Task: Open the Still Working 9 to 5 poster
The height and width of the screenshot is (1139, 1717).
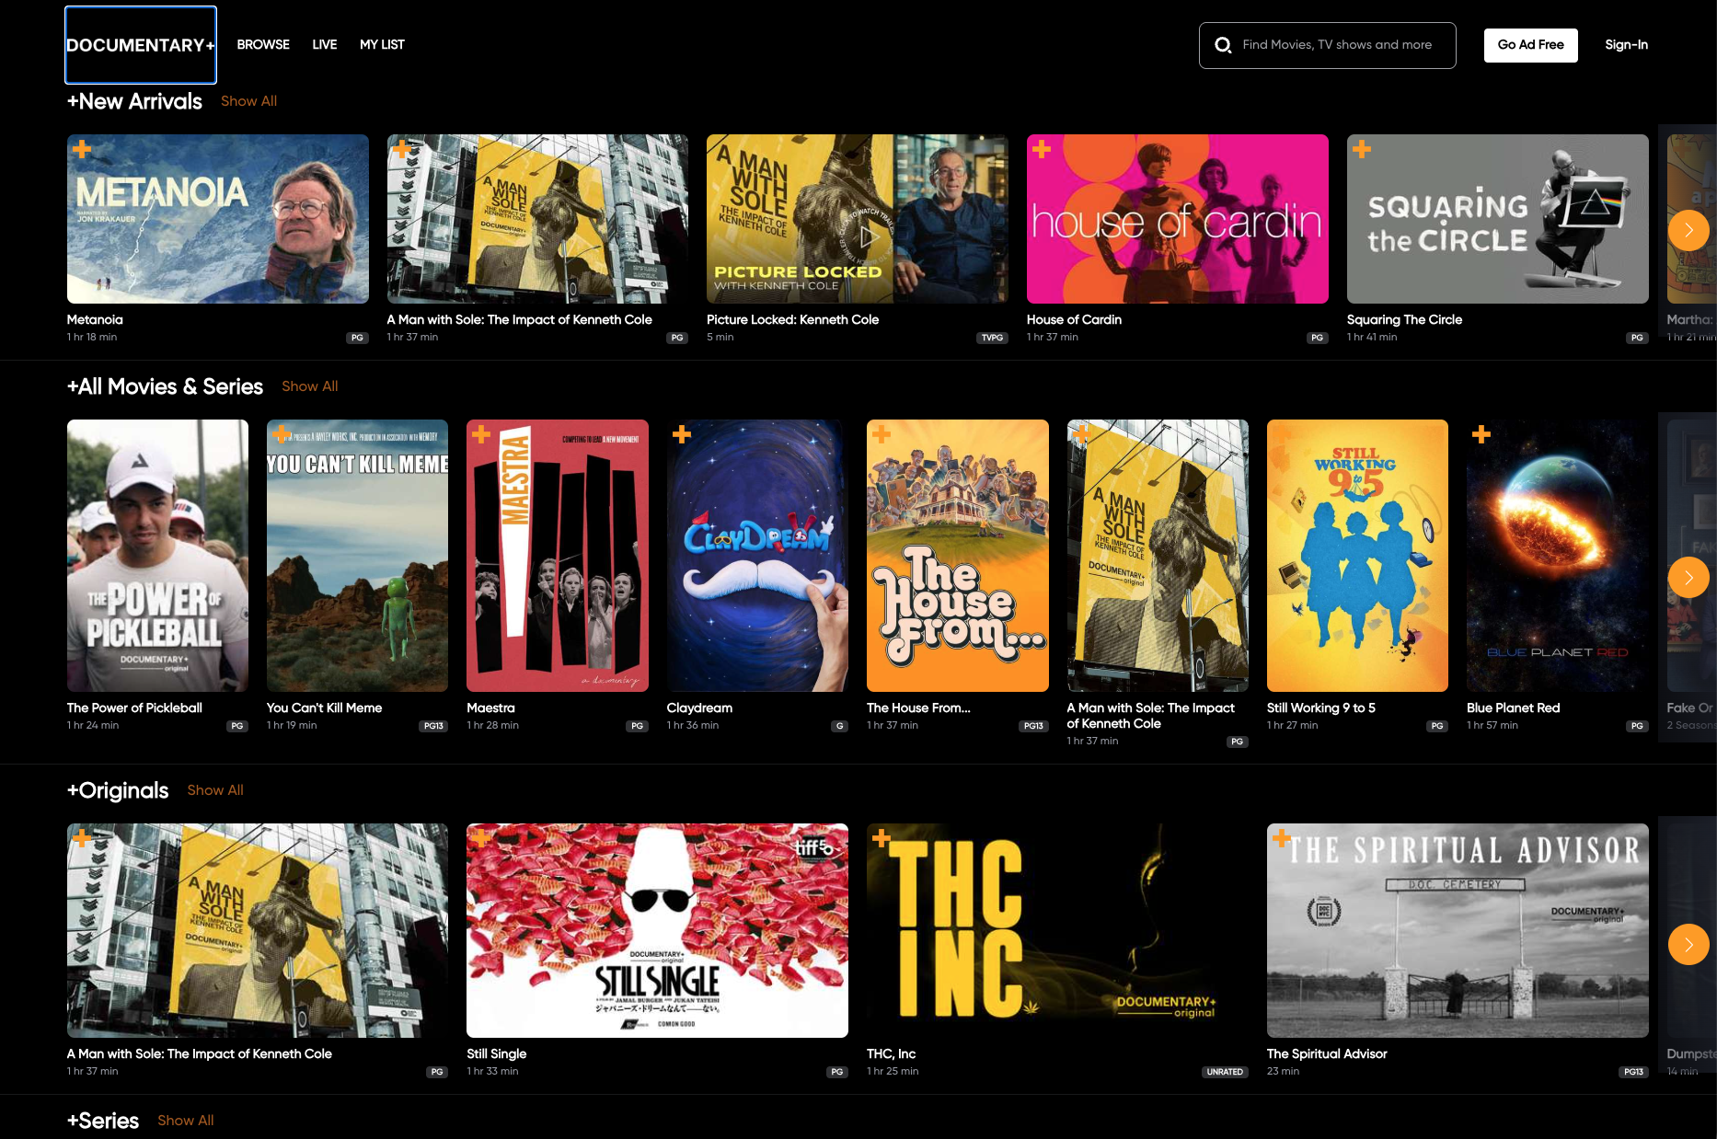Action: tap(1357, 556)
